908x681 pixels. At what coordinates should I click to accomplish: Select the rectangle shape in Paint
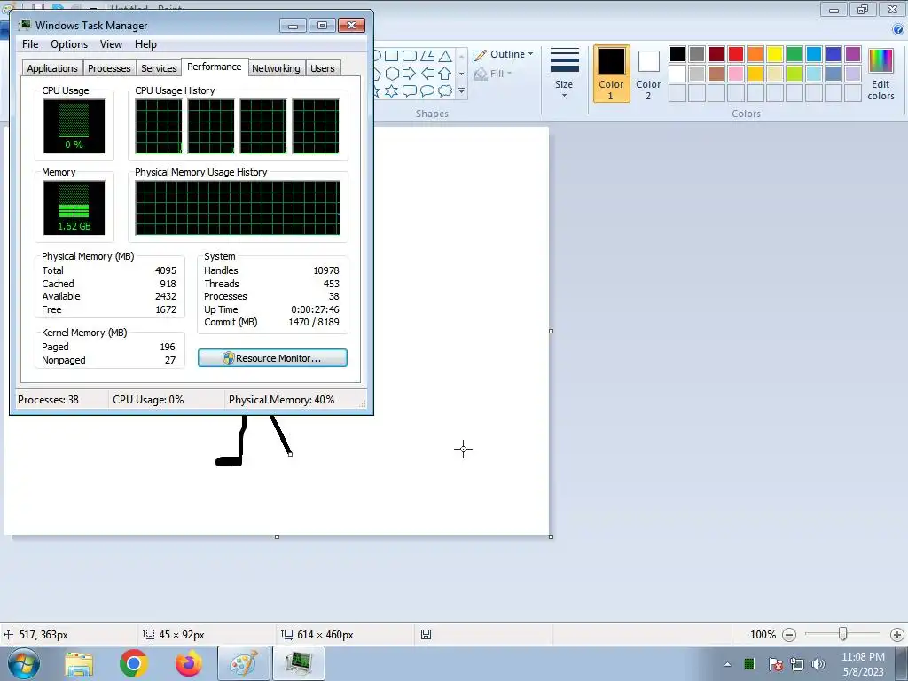point(391,56)
